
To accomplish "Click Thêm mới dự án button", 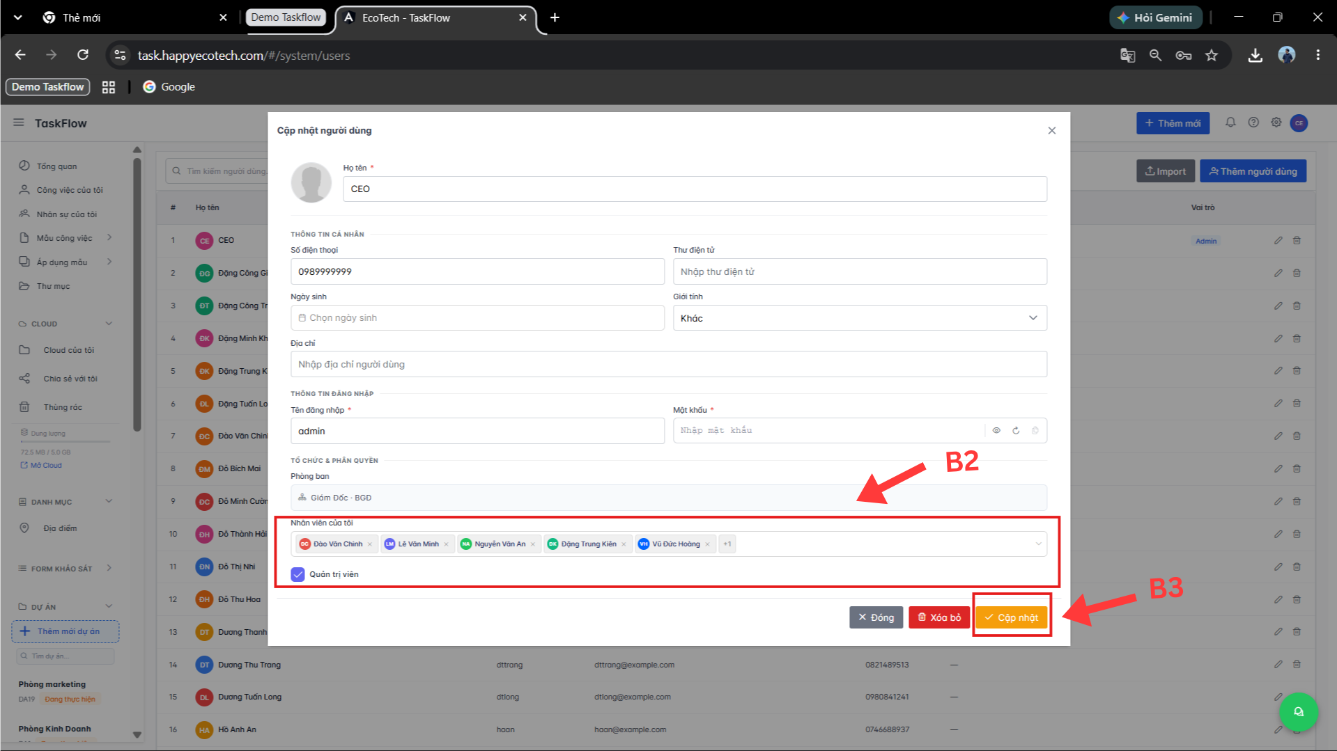I will point(65,631).
